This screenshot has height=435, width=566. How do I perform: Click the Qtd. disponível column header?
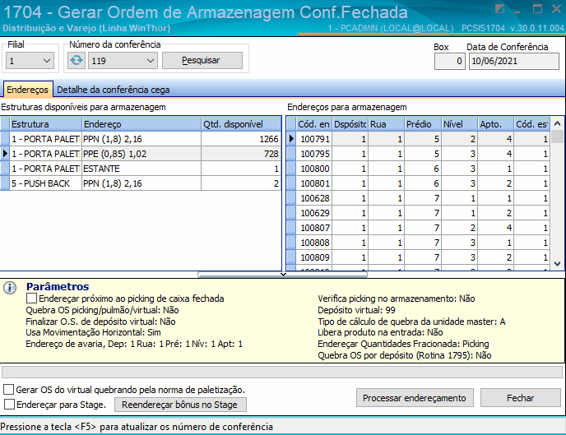click(x=241, y=124)
